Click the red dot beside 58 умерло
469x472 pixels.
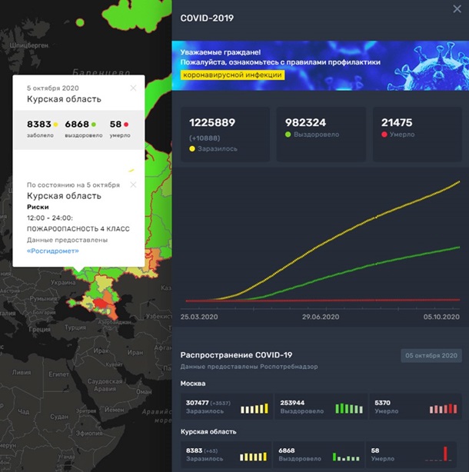pyautogui.click(x=126, y=124)
